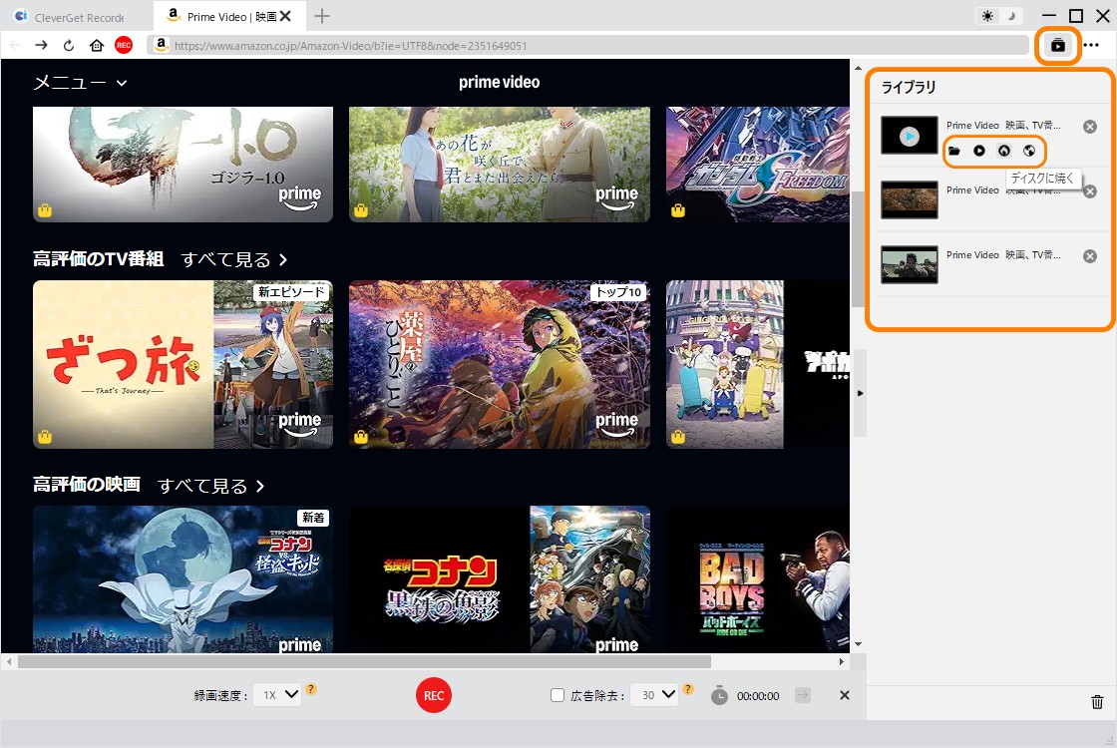This screenshot has height=748, width=1117.
Task: Click the shopping bag icon on ゴジラ-1.0 card
Action: (x=45, y=210)
